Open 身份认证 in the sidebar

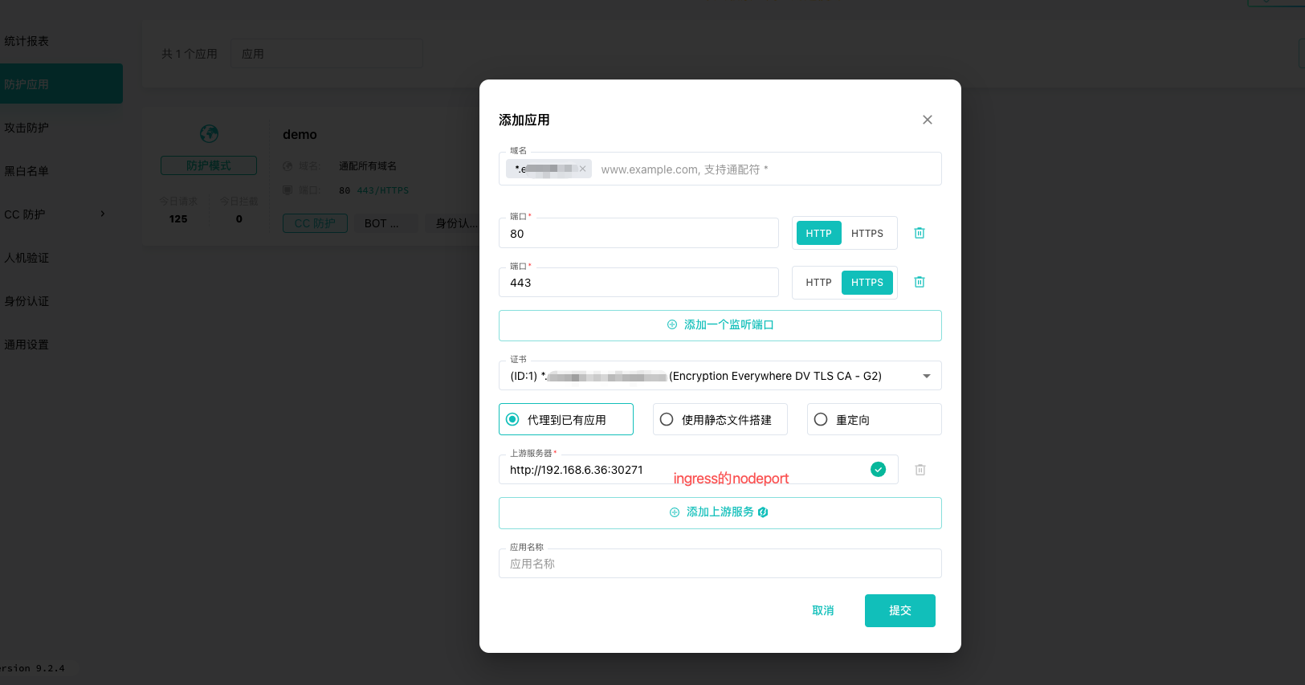(27, 301)
